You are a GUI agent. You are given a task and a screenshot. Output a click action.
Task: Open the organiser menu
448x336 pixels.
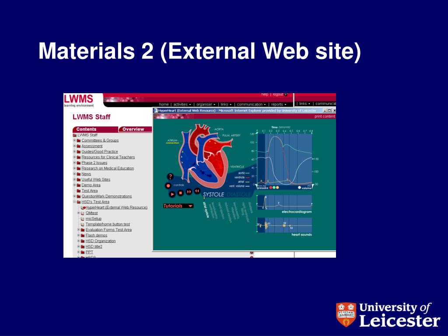coord(206,104)
